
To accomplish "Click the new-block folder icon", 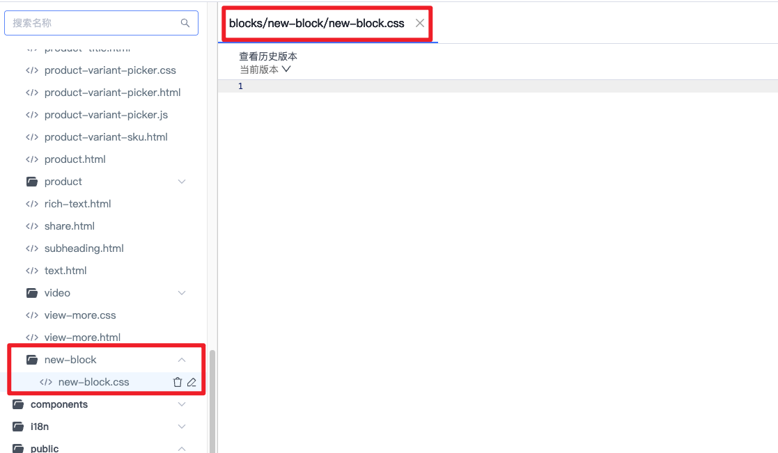I will click(x=31, y=360).
